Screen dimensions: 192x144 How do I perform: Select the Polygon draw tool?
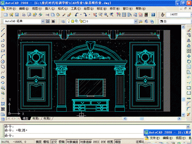(x=3, y=46)
